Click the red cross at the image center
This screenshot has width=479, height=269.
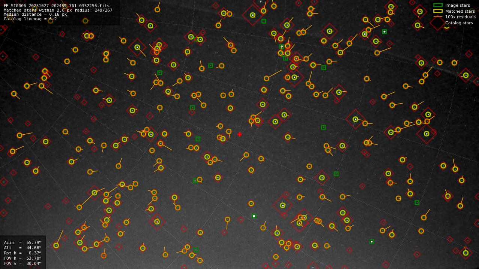point(240,134)
